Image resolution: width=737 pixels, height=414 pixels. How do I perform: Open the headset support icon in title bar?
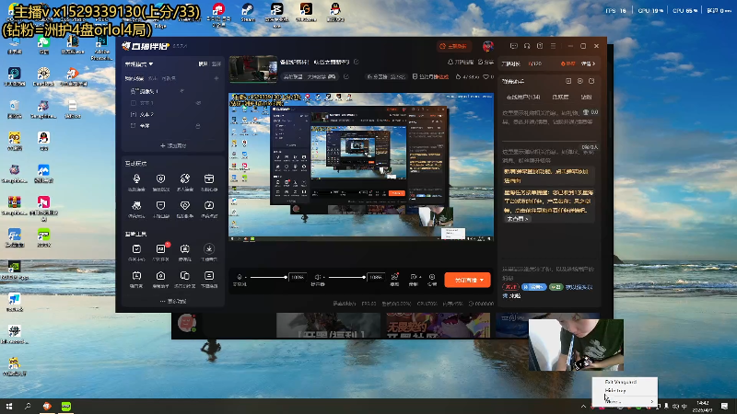pyautogui.click(x=527, y=46)
